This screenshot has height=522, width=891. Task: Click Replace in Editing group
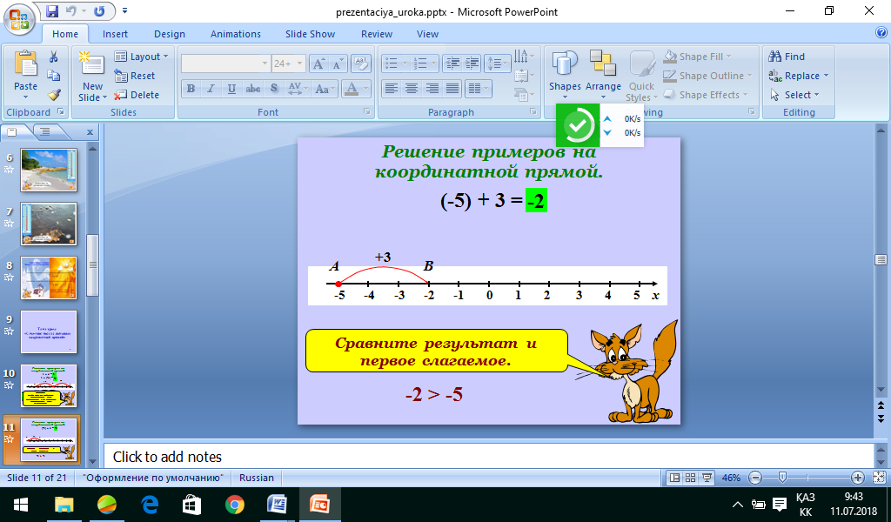click(799, 76)
